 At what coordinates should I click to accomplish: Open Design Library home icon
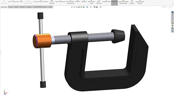point(172,15)
